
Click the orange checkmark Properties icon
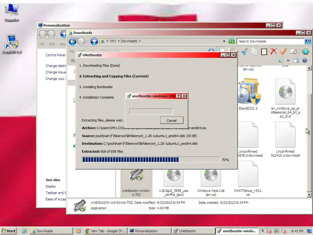tap(283, 51)
